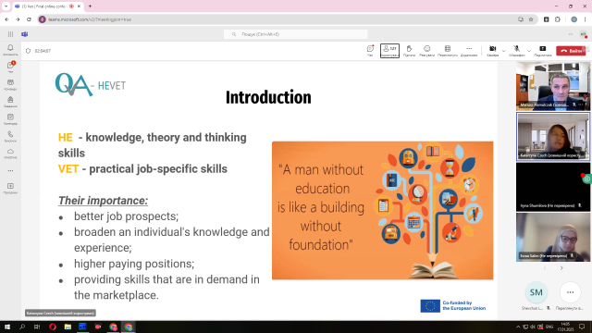Open Calls phone icon in sidebar
The image size is (592, 333).
pos(10,136)
